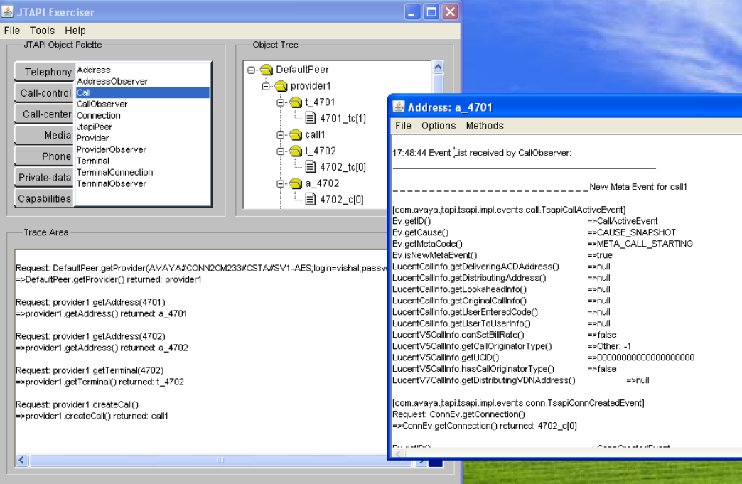Select the t_4702 tree label
742x484 pixels.
[321, 151]
